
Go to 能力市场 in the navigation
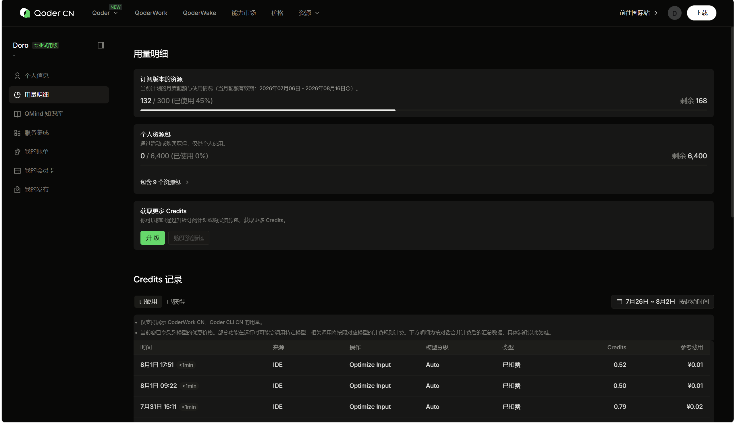[244, 13]
